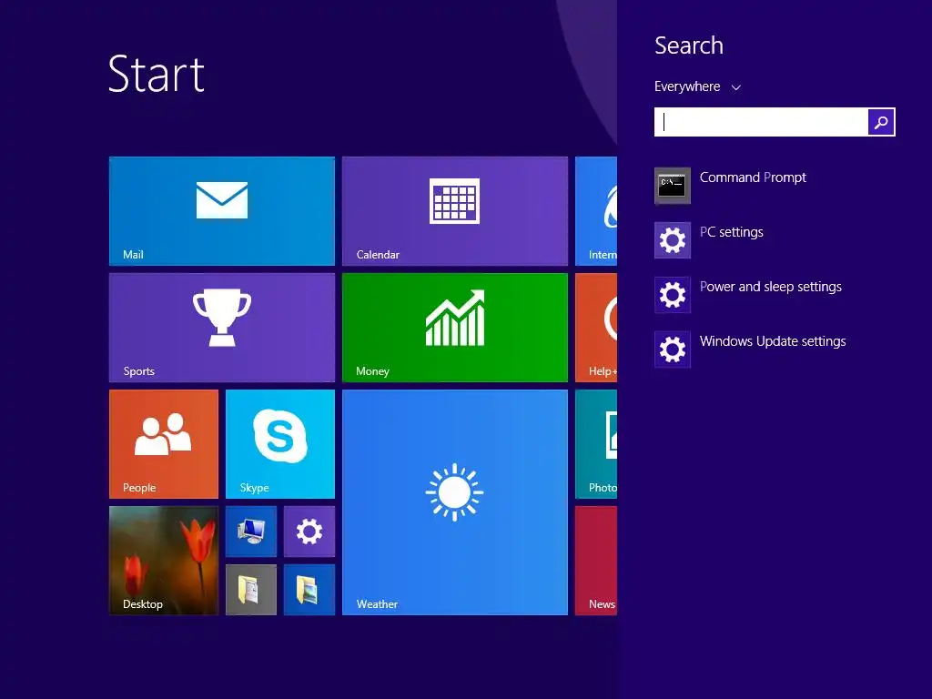Expand the Everywhere search scope dropdown
Viewport: 932px width, 699px height.
click(x=698, y=86)
